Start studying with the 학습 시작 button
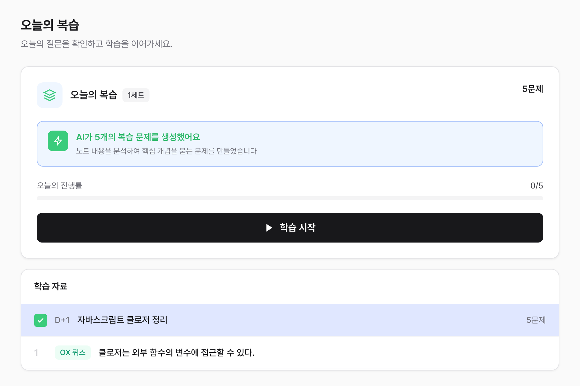The width and height of the screenshot is (580, 386). [x=290, y=228]
